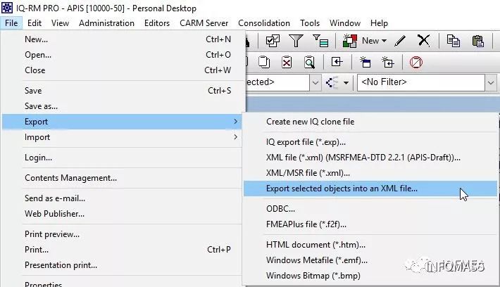Click the clipboard with magnifier icon

click(x=309, y=62)
